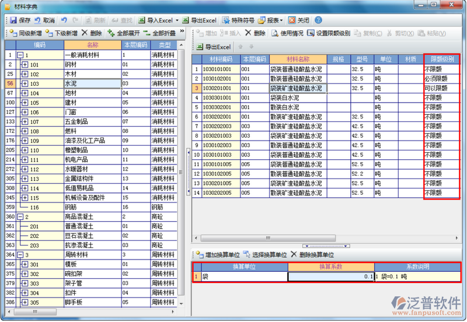Expand the 301 模板 tree node
467x322 pixels.
click(25, 264)
